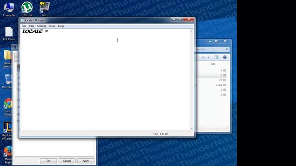Open the Computer desktop icon
Image resolution: width=296 pixels, height=166 pixels.
[x=9, y=9]
